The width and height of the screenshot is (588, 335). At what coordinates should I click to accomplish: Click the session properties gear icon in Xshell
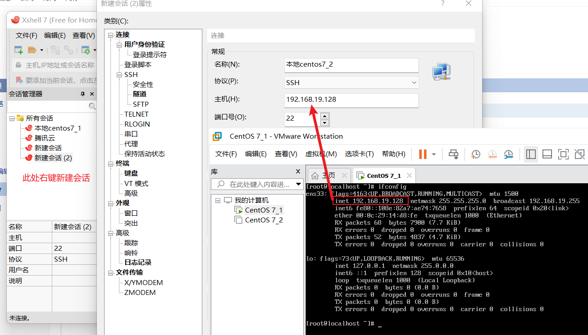[x=86, y=50]
